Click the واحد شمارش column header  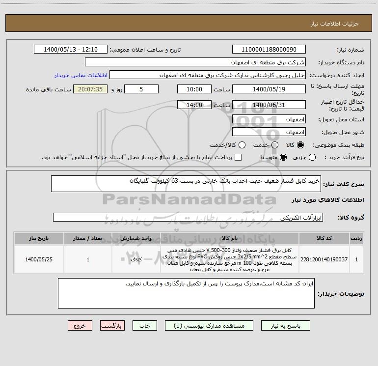tap(136, 238)
